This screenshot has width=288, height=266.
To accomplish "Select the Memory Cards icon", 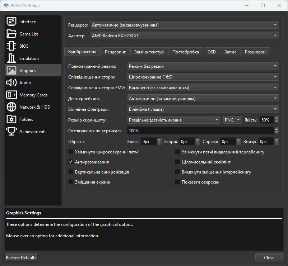I will tap(11, 95).
